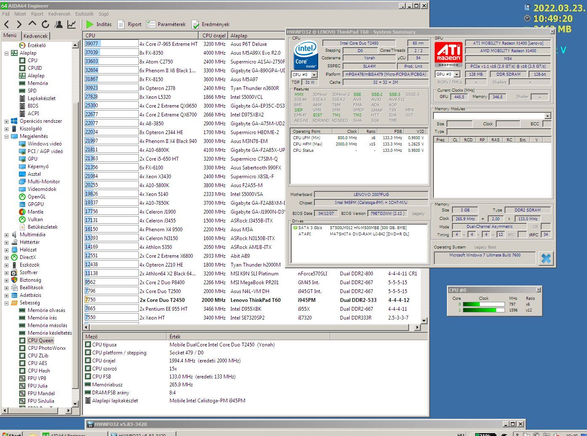The height and width of the screenshot is (436, 587).
Task: Switch to the Menü tab
Action: tap(10, 35)
